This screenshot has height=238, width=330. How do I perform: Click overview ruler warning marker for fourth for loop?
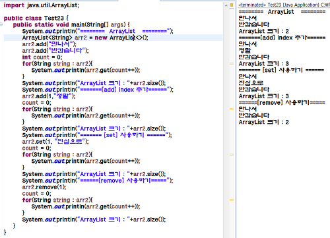pos(232,200)
